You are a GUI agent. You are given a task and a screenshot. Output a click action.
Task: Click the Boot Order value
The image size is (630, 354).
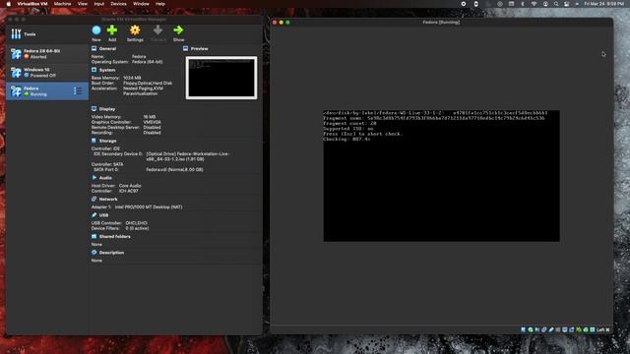coord(148,83)
